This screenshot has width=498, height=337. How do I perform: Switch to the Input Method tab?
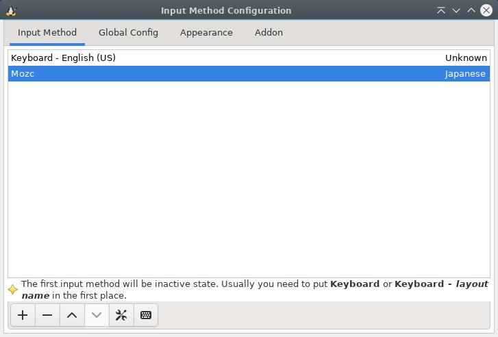[x=47, y=33]
